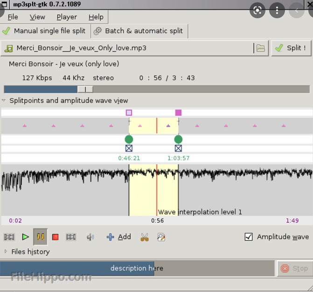
Task: Open the browse file folder icon
Action: tap(260, 48)
